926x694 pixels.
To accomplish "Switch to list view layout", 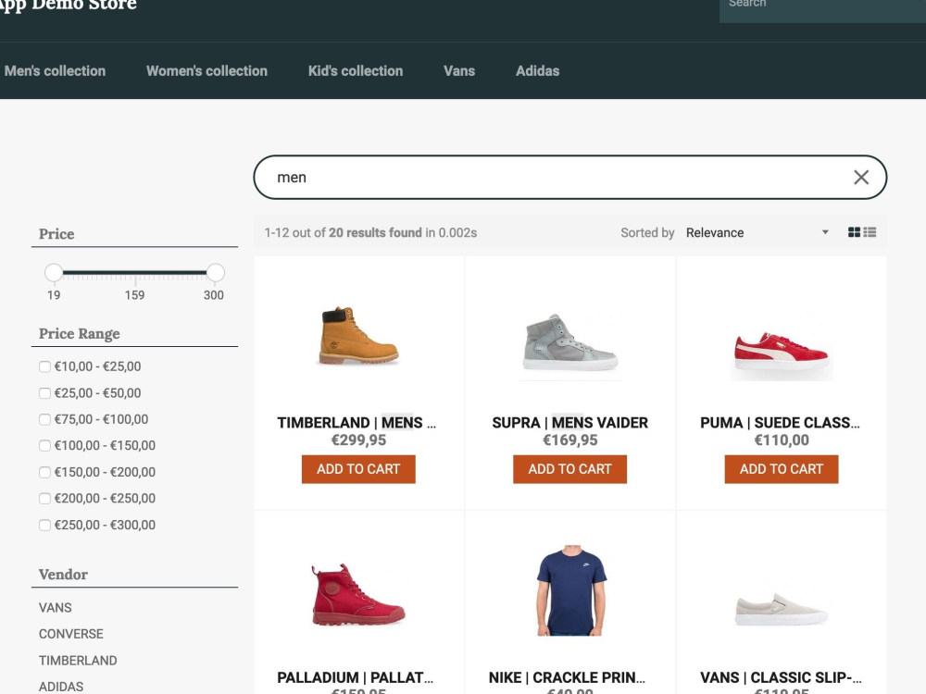I will (869, 231).
